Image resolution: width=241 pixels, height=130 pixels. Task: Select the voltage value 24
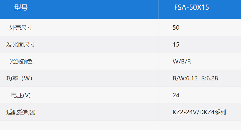pyautogui.click(x=176, y=95)
